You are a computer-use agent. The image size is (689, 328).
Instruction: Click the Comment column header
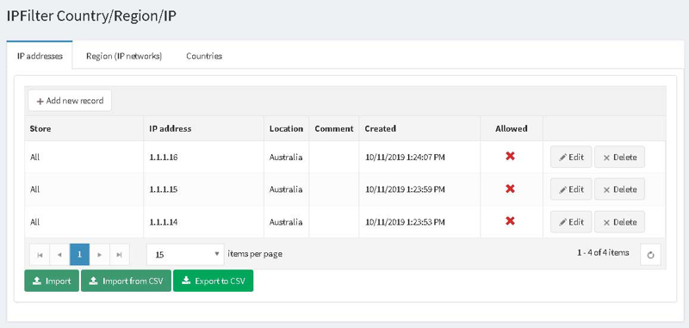pyautogui.click(x=334, y=128)
